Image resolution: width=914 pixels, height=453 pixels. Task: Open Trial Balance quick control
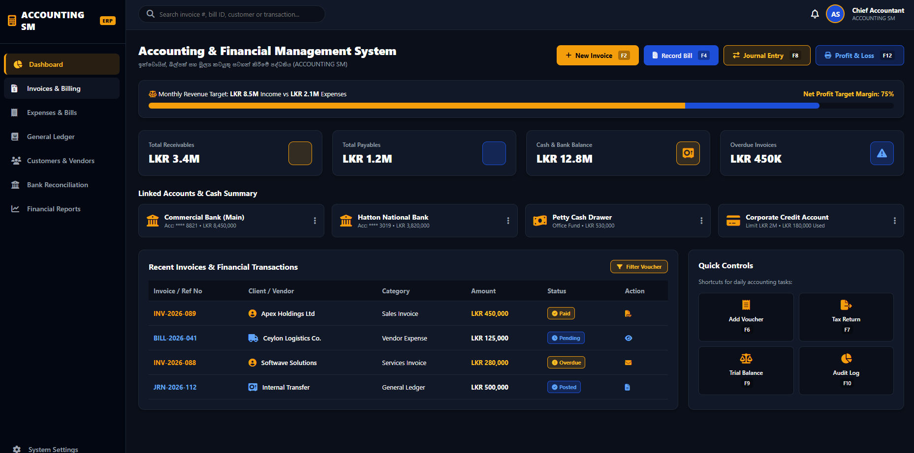[x=746, y=370]
